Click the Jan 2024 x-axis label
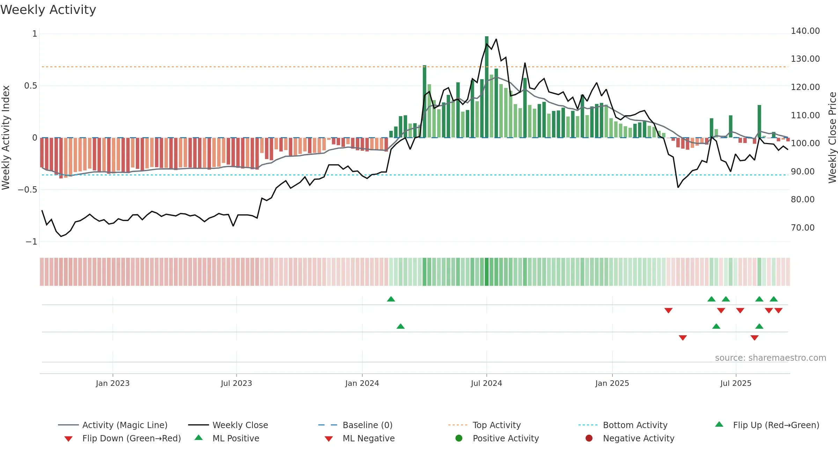 coord(362,383)
